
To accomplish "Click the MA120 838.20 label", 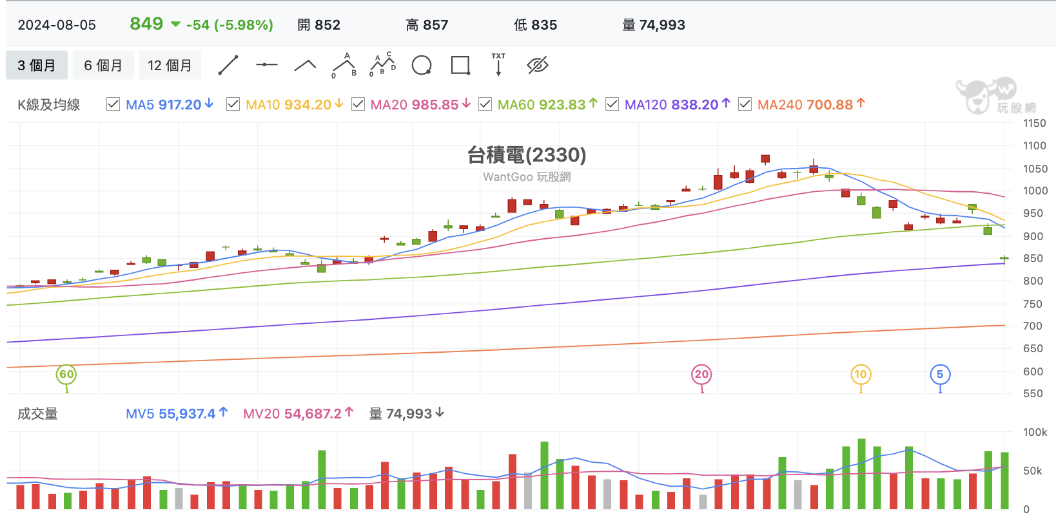I will point(678,104).
